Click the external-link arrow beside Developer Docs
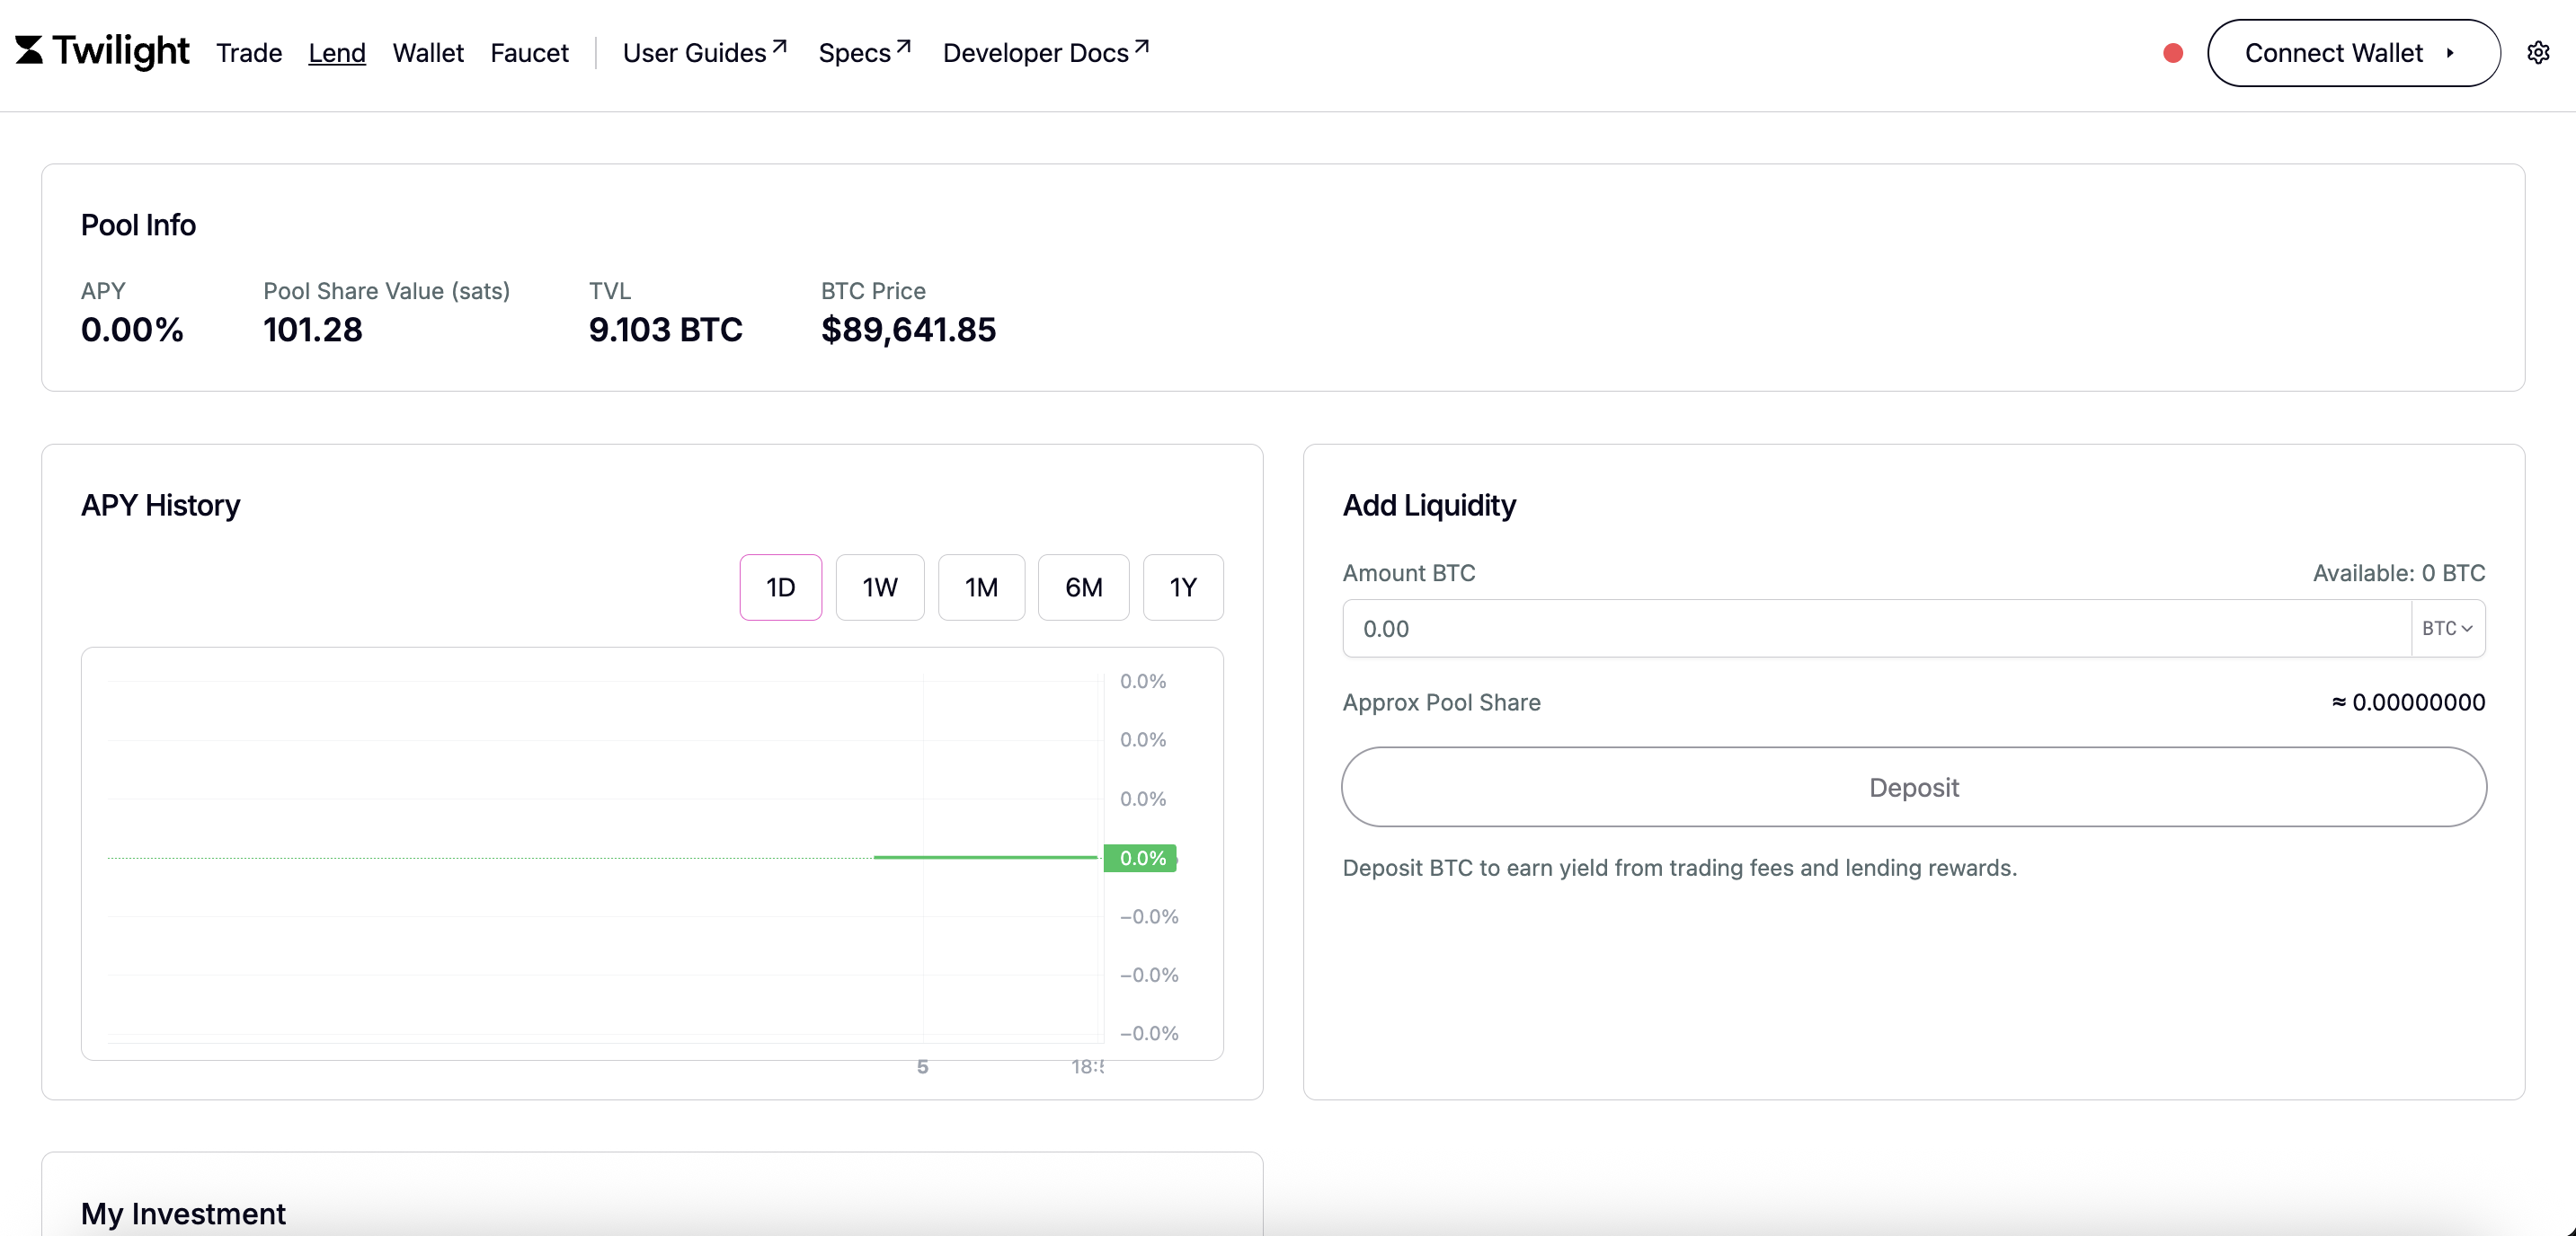 click(1141, 47)
